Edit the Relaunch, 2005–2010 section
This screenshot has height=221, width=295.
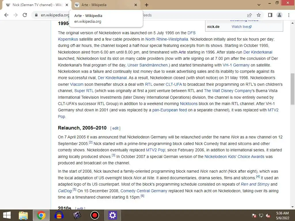point(115,128)
